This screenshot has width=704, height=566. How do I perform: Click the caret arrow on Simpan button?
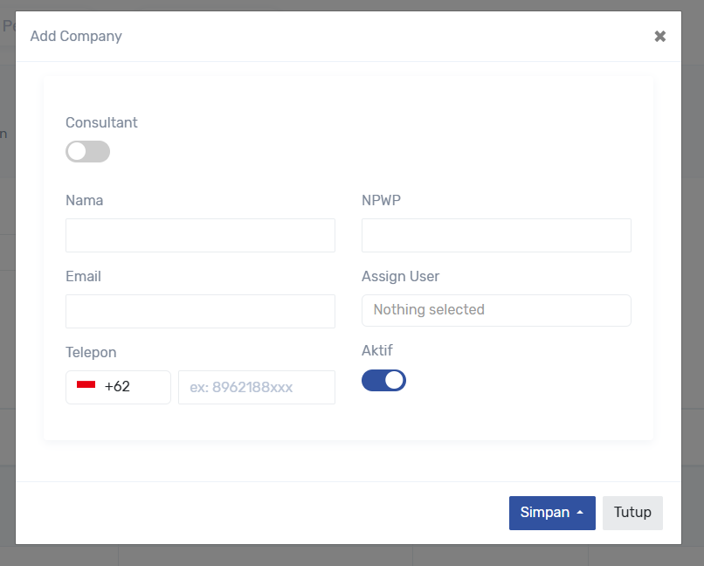[x=580, y=514]
